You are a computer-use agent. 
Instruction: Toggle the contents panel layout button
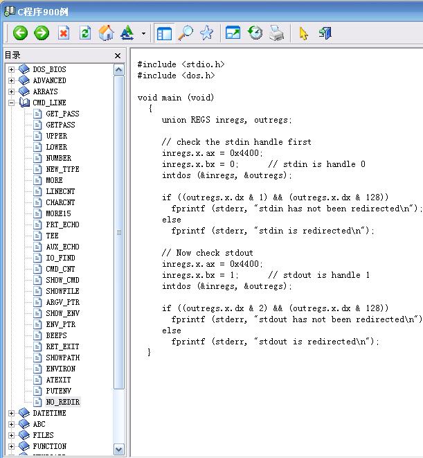164,33
